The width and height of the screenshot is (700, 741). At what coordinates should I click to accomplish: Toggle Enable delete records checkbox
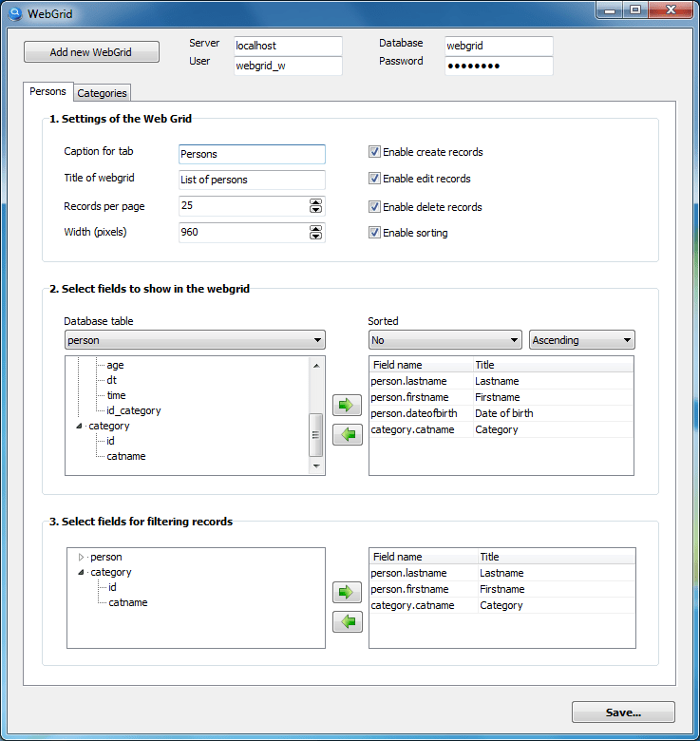[374, 206]
